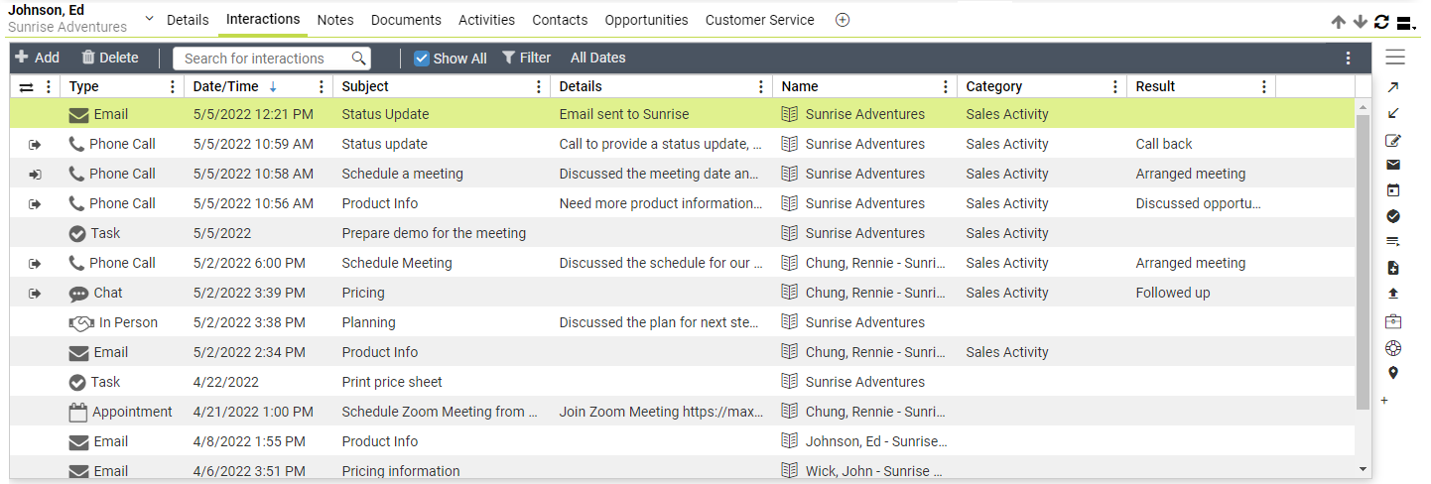The width and height of the screenshot is (1431, 484).
Task: Open the Customer Service tab
Action: [760, 20]
